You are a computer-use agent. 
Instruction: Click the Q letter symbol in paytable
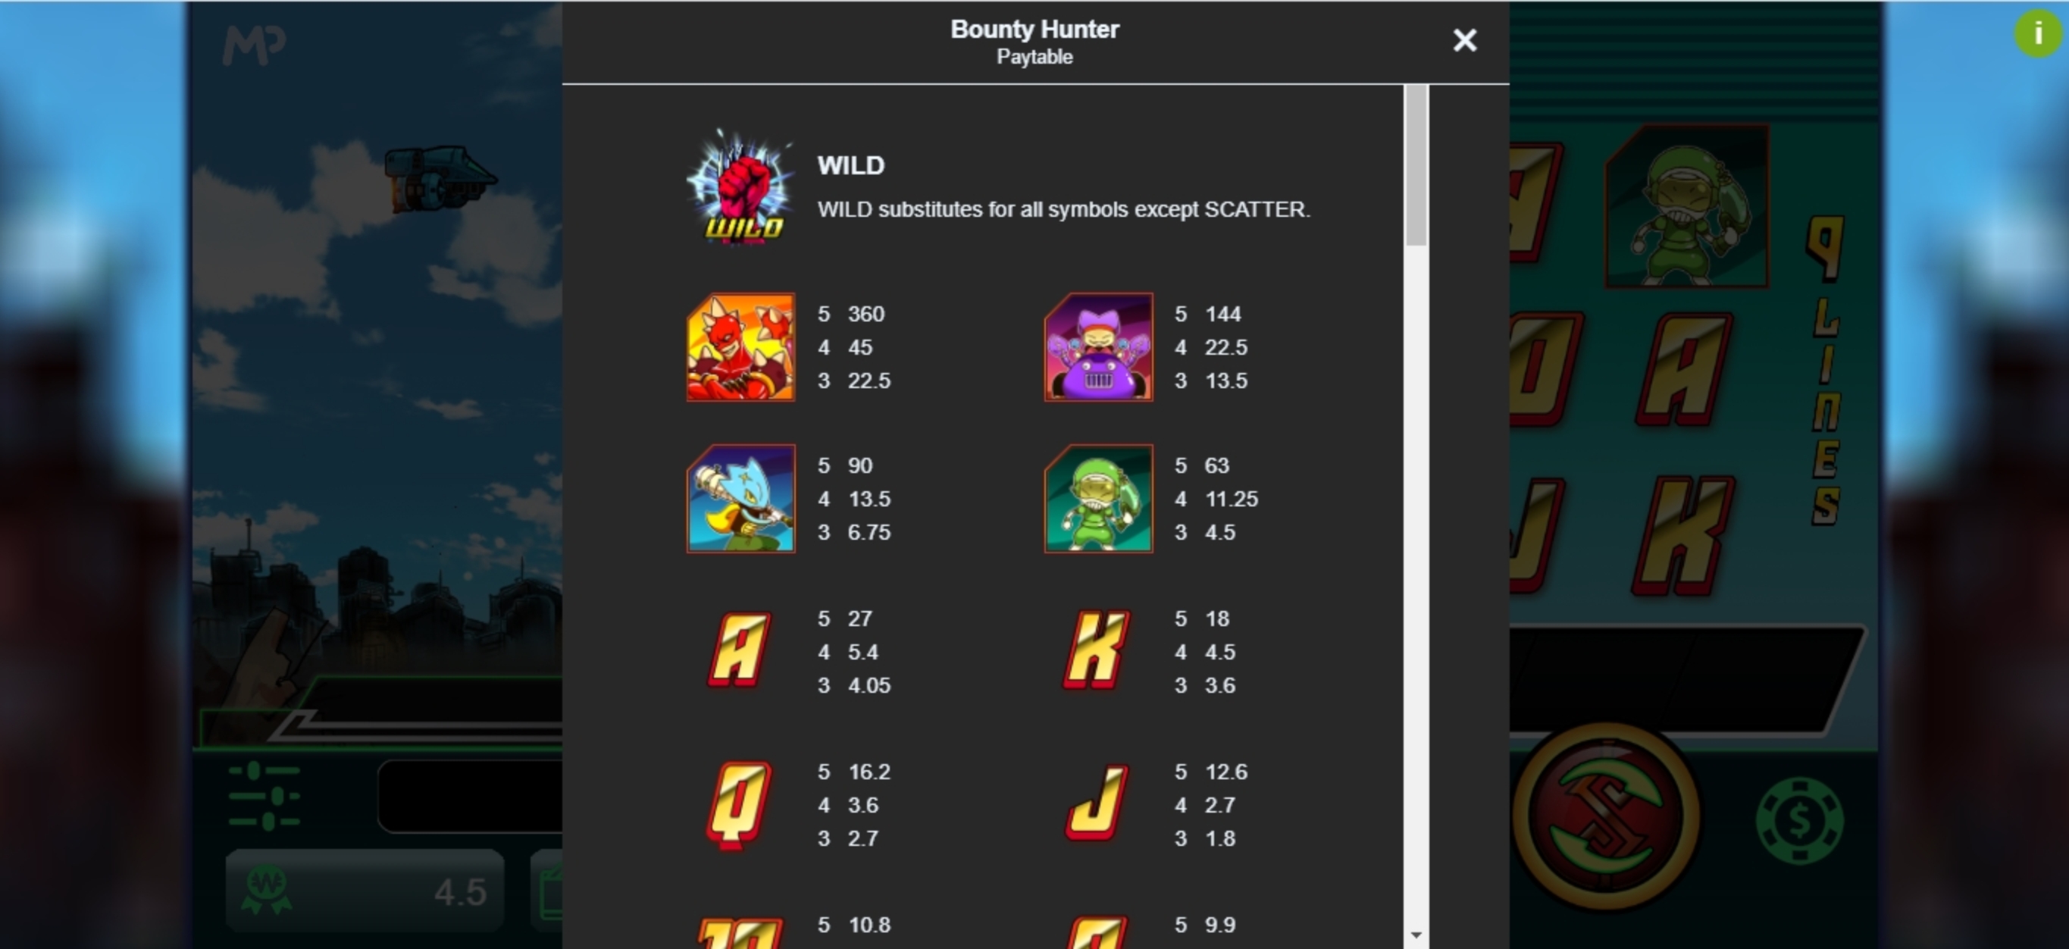pos(739,805)
